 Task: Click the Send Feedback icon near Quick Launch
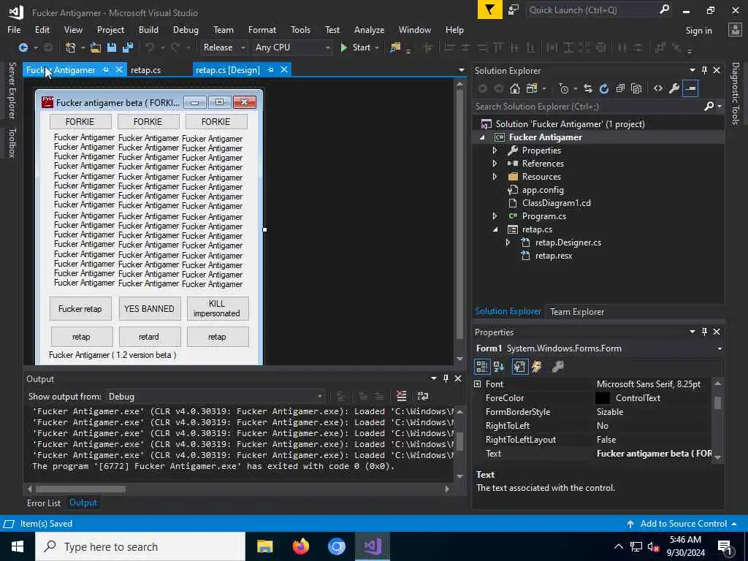click(x=514, y=10)
